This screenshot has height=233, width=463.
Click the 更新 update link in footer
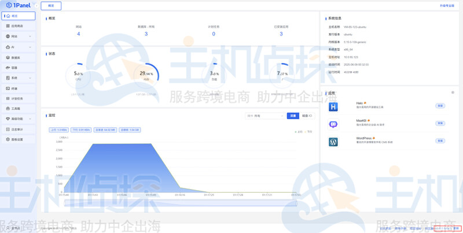[456, 228]
